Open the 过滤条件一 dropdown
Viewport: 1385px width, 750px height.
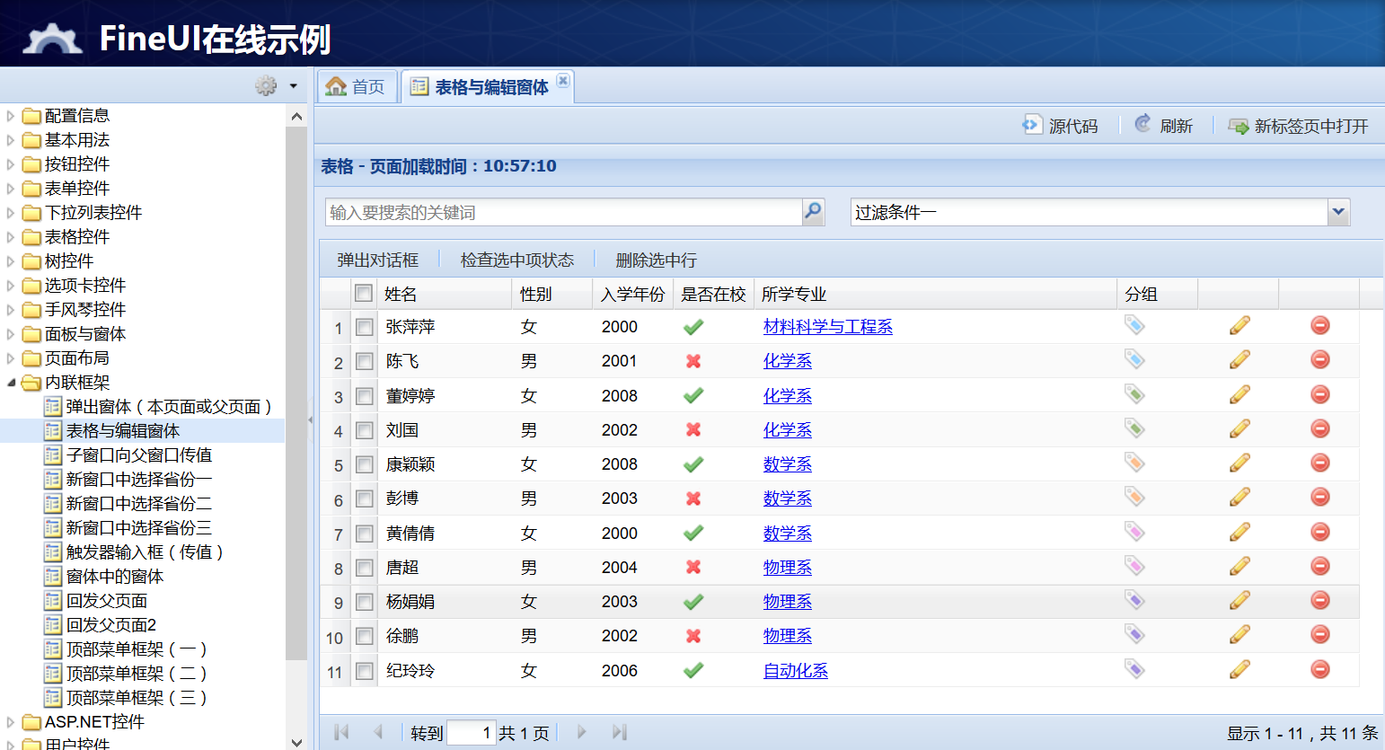(x=1338, y=212)
